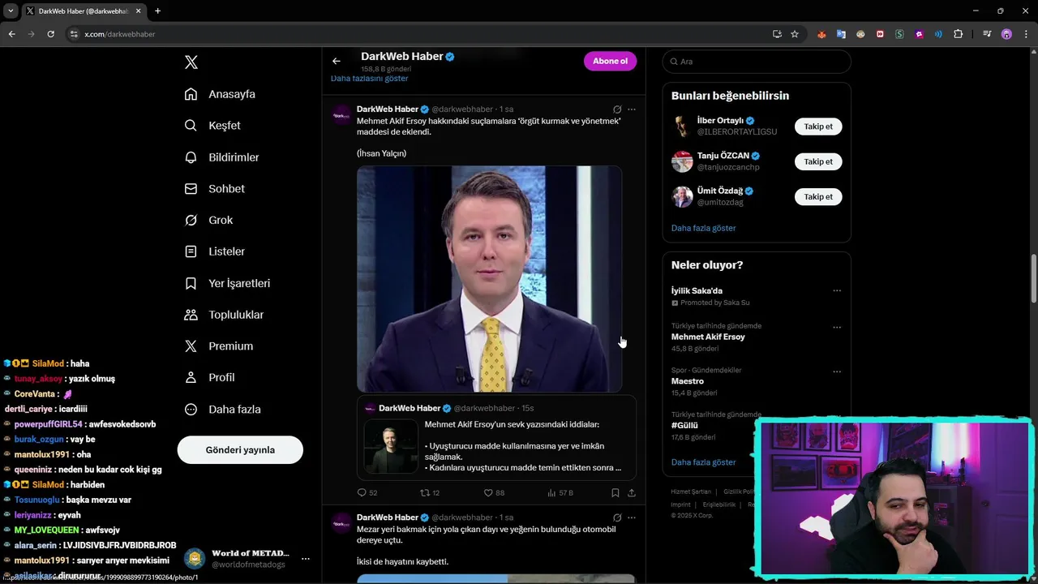The height and width of the screenshot is (584, 1038).
Task: Click browser back arrow
Action: (x=11, y=34)
